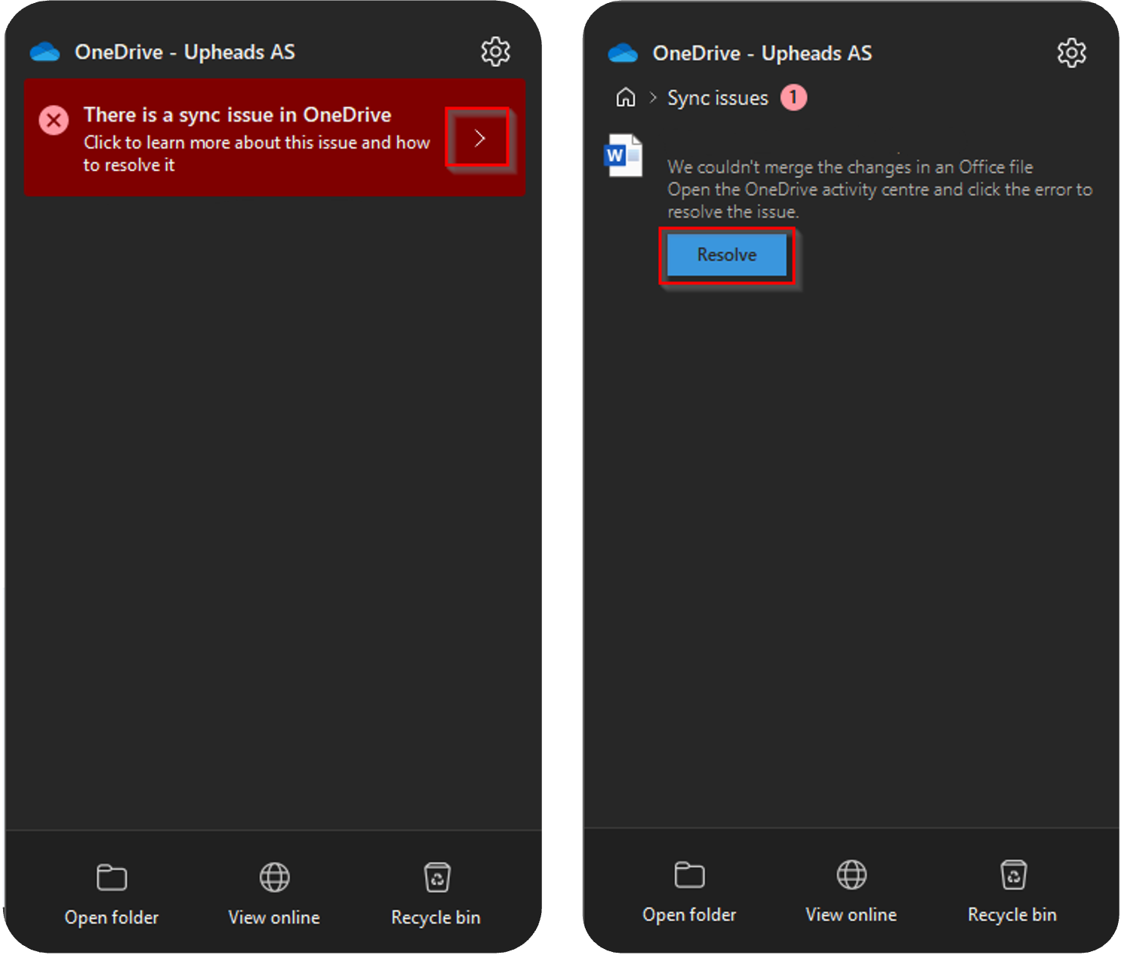Image resolution: width=1121 pixels, height=955 pixels.
Task: Open folder in the Sync issues panel footer
Action: (x=689, y=891)
